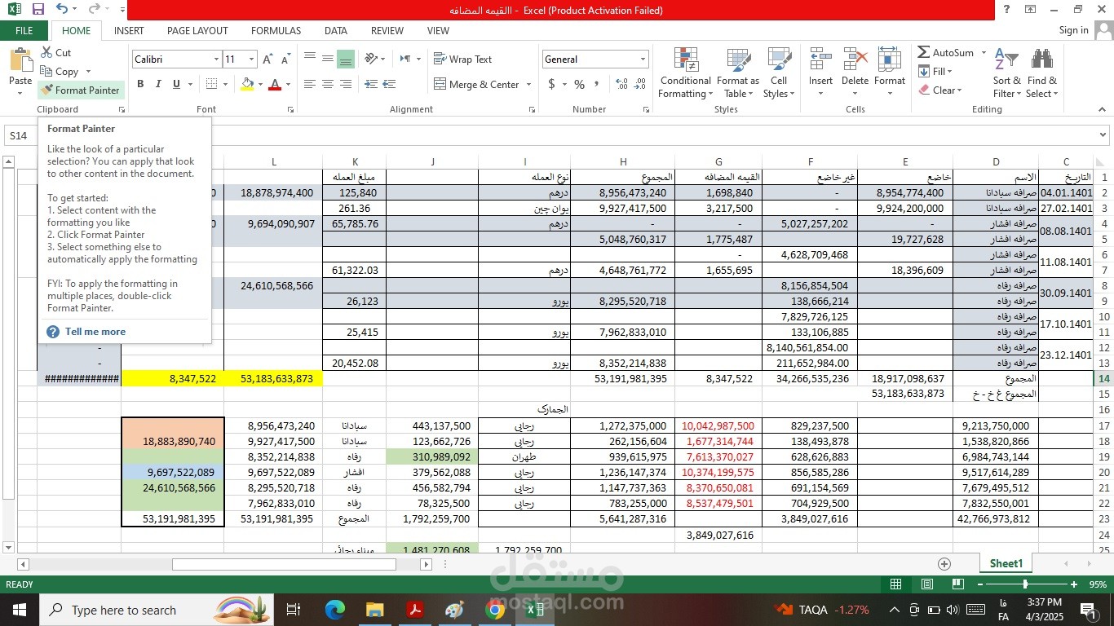Toggle Wrap Text
Image resolution: width=1114 pixels, height=626 pixels.
[x=462, y=60]
